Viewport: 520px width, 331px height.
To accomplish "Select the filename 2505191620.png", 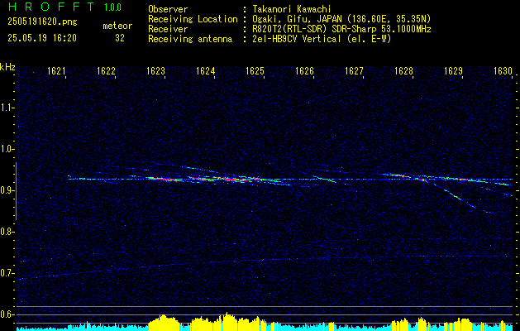I will 42,22.
